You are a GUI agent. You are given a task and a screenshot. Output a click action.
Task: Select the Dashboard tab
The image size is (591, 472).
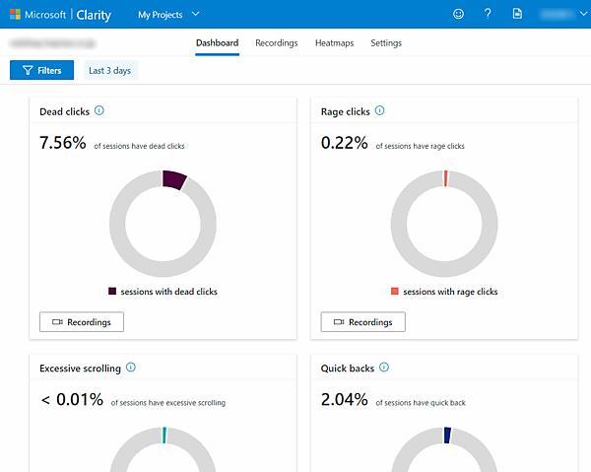pyautogui.click(x=217, y=43)
